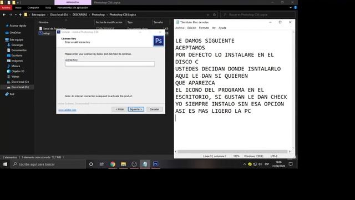Open the Archivo tab in File Explorer
355x200 pixels.
tap(6, 8)
